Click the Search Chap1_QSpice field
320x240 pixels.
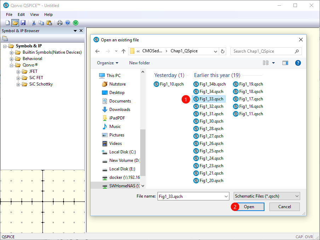tap(266, 51)
